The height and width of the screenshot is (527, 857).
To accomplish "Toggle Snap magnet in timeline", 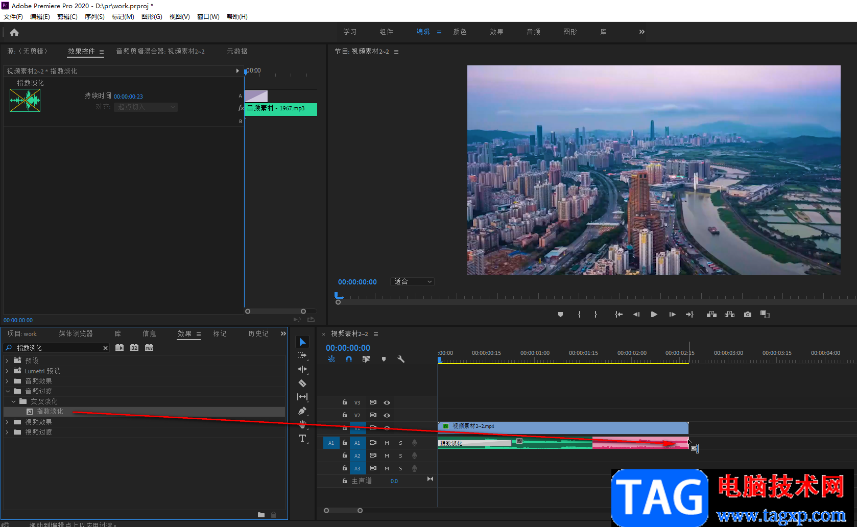I will (349, 359).
